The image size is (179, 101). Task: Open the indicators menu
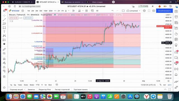[79, 11]
